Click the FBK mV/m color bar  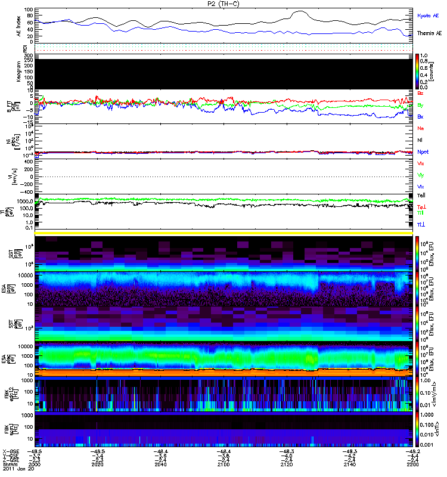click(417, 394)
